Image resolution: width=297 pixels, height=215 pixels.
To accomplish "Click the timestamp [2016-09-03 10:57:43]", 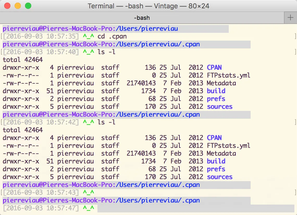I will coord(41,192).
